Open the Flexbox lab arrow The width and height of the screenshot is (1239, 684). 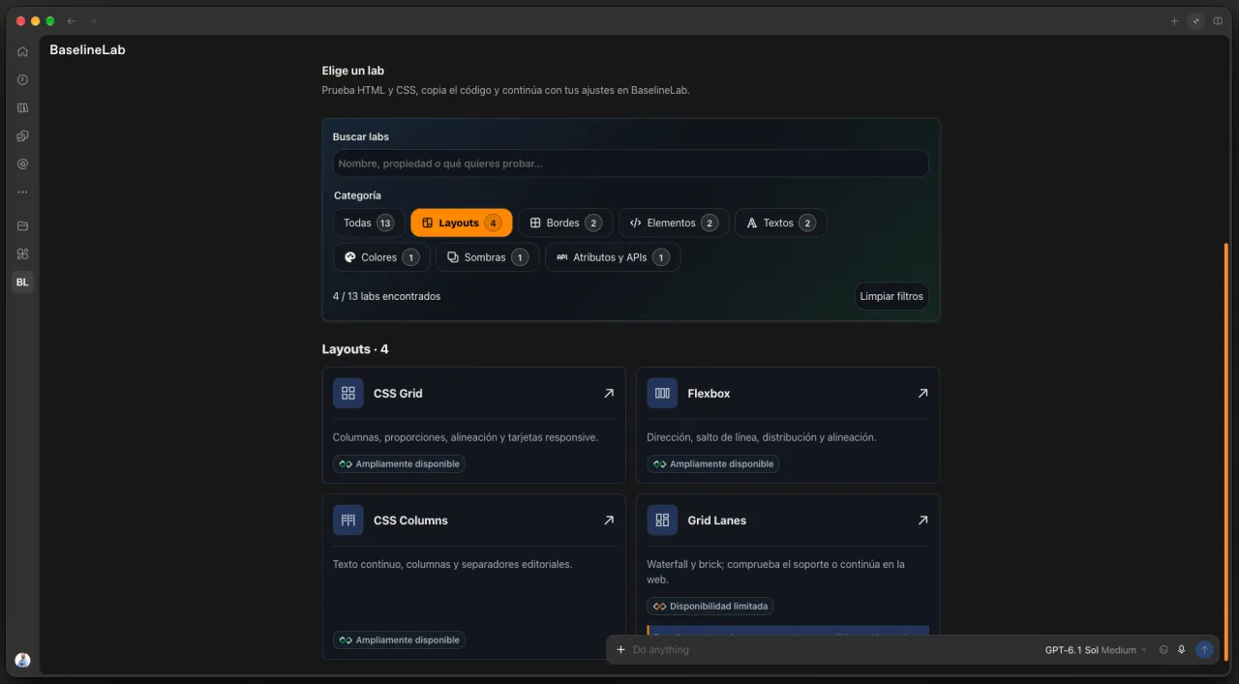click(x=922, y=393)
